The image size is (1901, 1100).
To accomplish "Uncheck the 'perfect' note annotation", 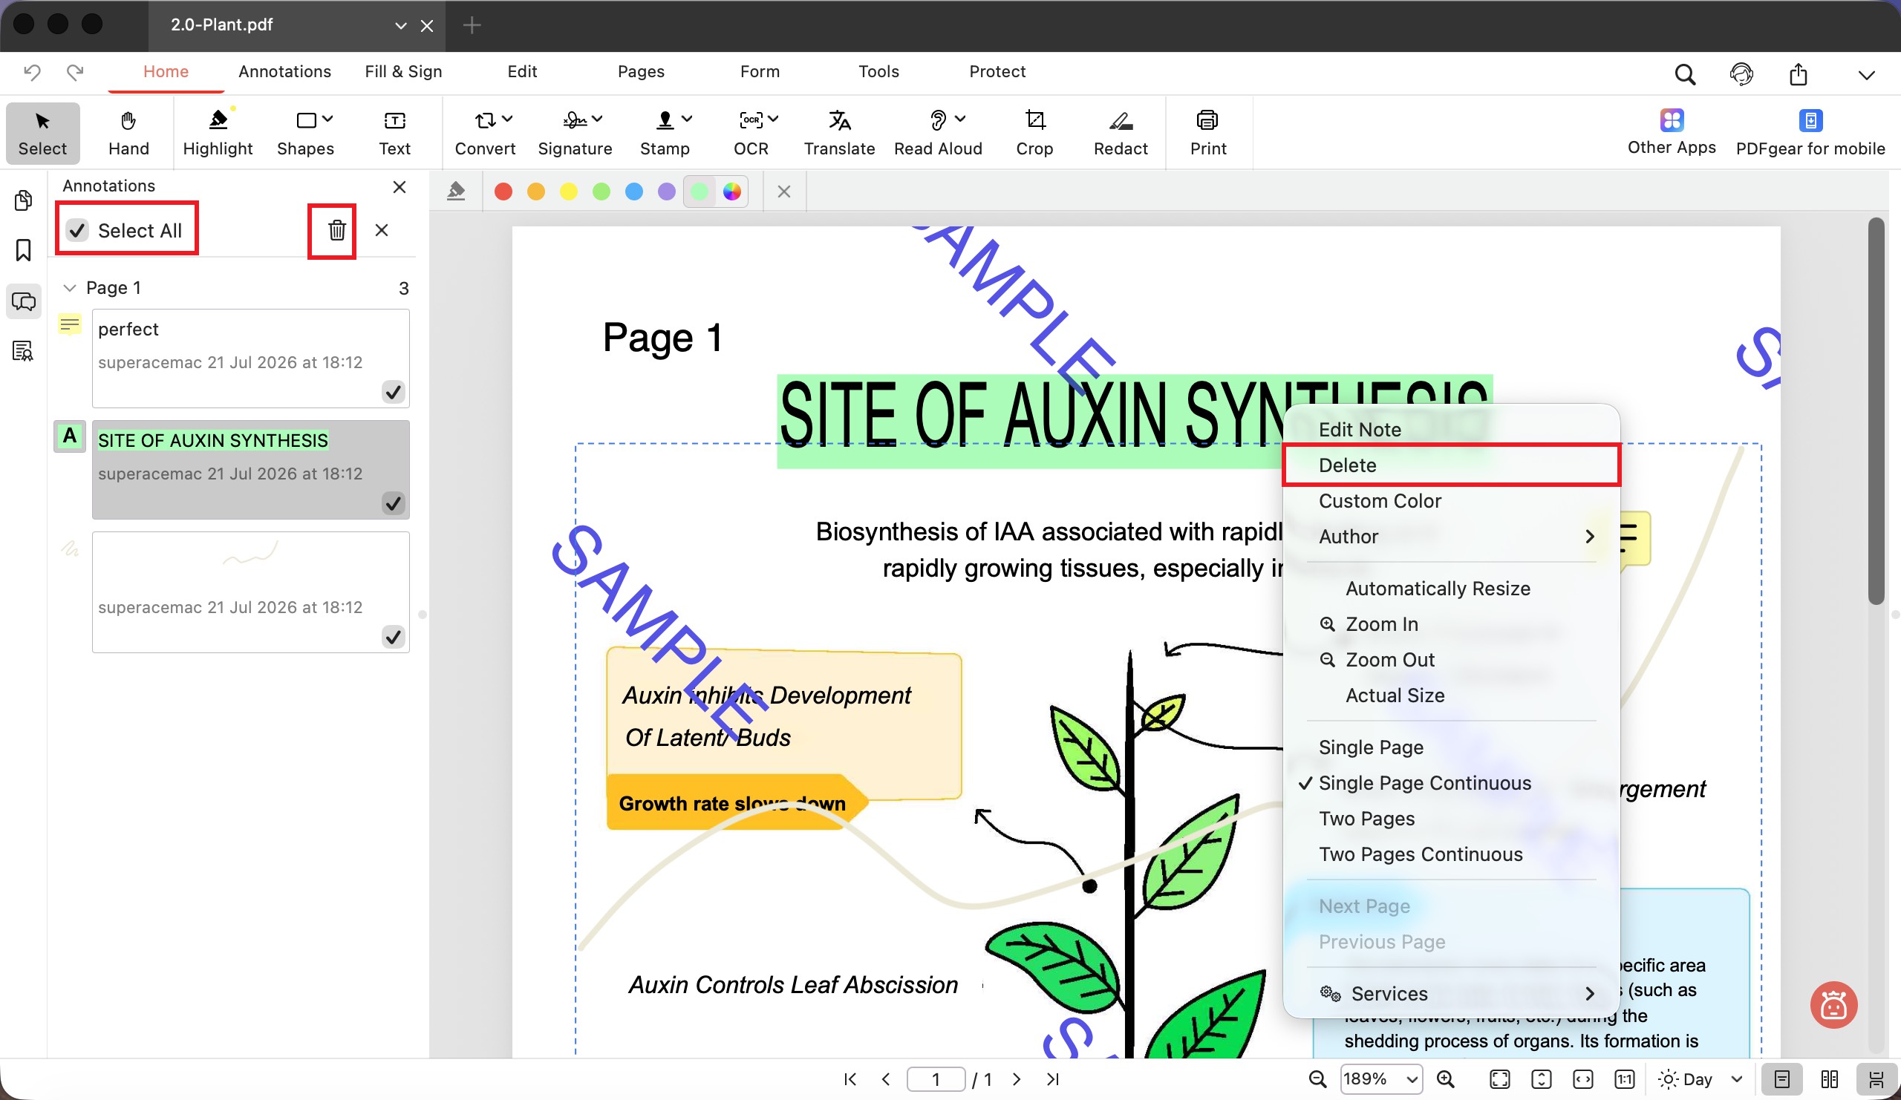I will 393,392.
